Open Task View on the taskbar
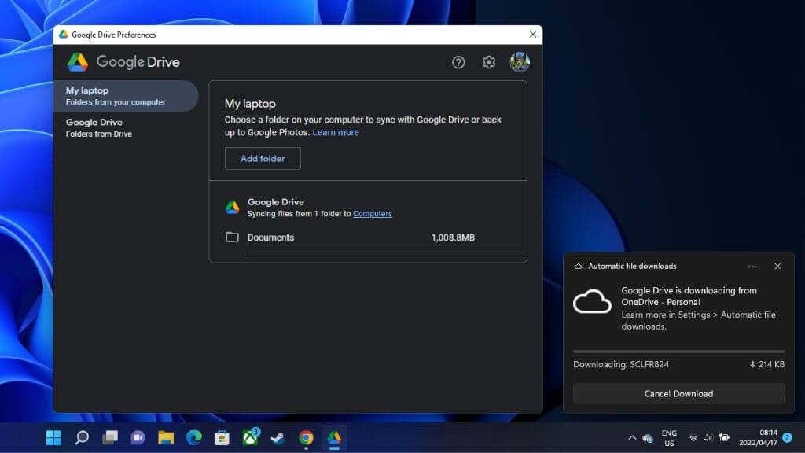Image resolution: width=805 pixels, height=453 pixels. pyautogui.click(x=110, y=437)
